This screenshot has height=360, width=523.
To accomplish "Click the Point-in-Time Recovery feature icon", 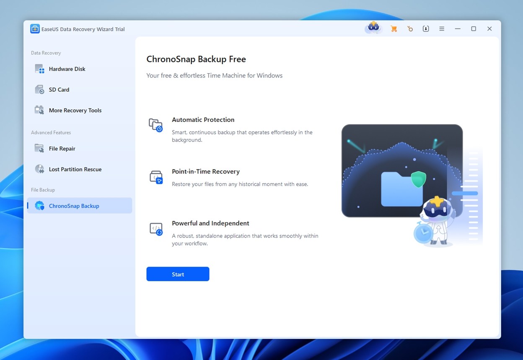I will pos(156,177).
